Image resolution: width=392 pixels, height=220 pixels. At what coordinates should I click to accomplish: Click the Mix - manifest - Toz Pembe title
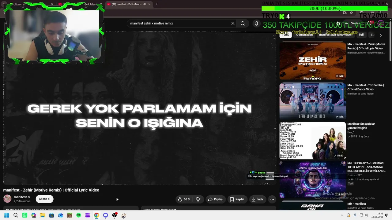[x=366, y=87]
